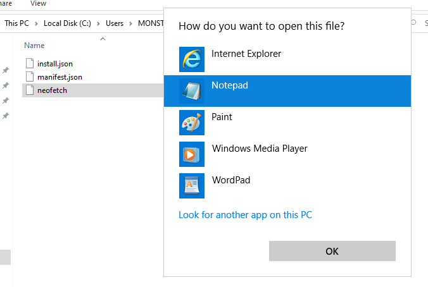The image size is (428, 287).
Task: Select the Paint palette icon
Action: point(192,123)
